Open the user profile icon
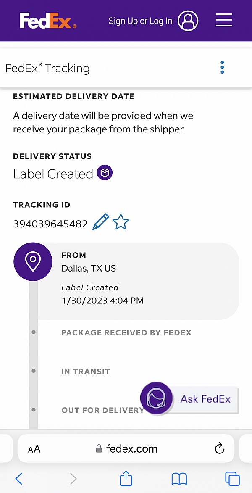Screen dimensions: 252x493 tap(188, 21)
